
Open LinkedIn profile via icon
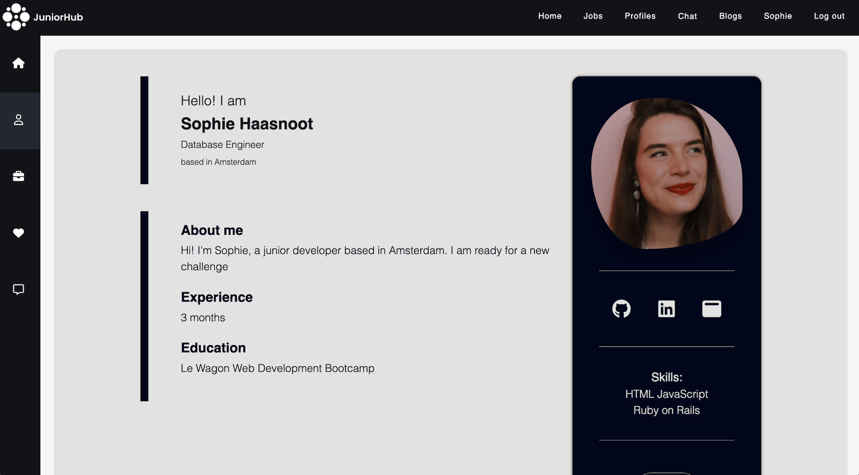[x=667, y=308]
